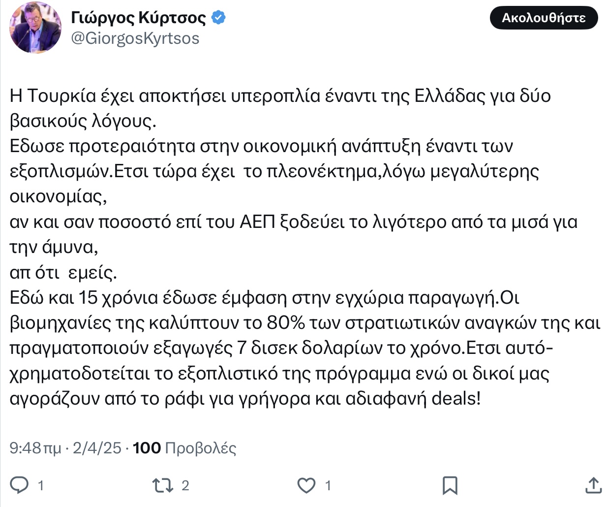Click the display name Γιώργος Κύρτσος
Viewport: 607px width, 507px height.
[x=139, y=18]
